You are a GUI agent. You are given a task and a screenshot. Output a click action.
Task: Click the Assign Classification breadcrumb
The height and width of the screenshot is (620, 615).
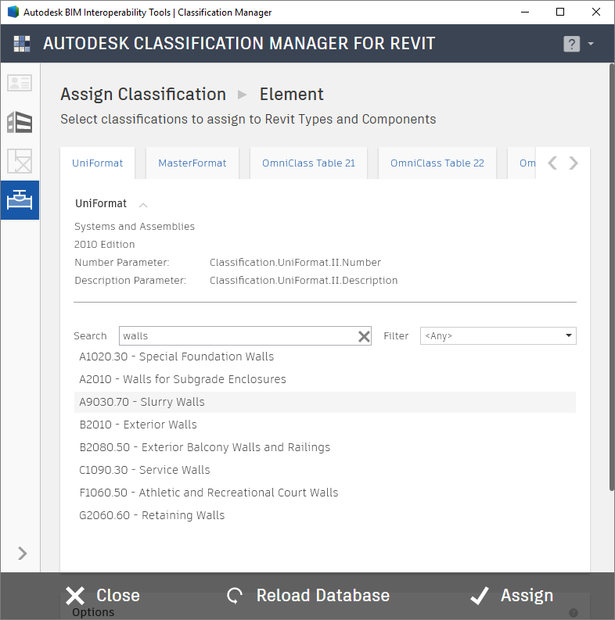(143, 94)
